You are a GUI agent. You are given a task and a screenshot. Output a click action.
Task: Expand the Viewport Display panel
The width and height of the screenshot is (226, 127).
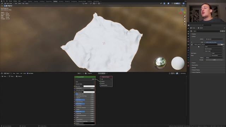(207, 70)
